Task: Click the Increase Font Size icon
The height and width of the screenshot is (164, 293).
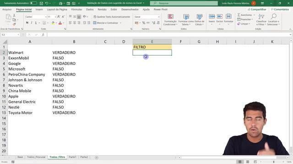Action: (x=59, y=17)
